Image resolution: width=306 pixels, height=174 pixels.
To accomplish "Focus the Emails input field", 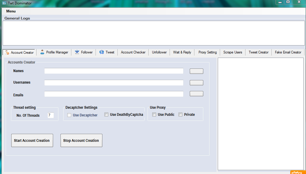I will [114, 94].
